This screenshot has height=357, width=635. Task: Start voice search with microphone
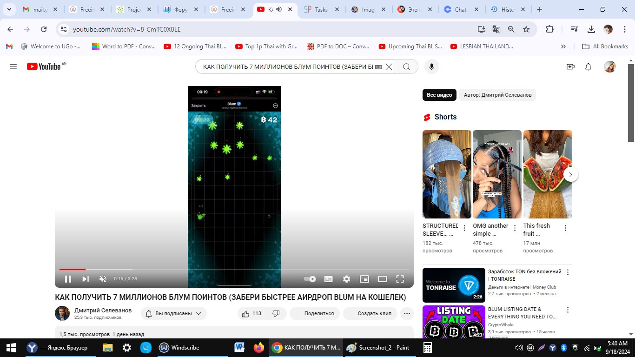[x=431, y=66]
